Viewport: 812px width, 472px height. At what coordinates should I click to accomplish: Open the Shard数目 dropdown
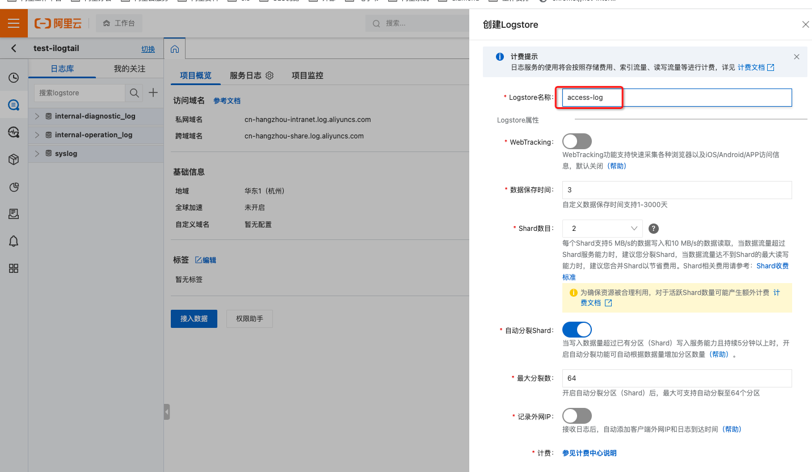(602, 228)
